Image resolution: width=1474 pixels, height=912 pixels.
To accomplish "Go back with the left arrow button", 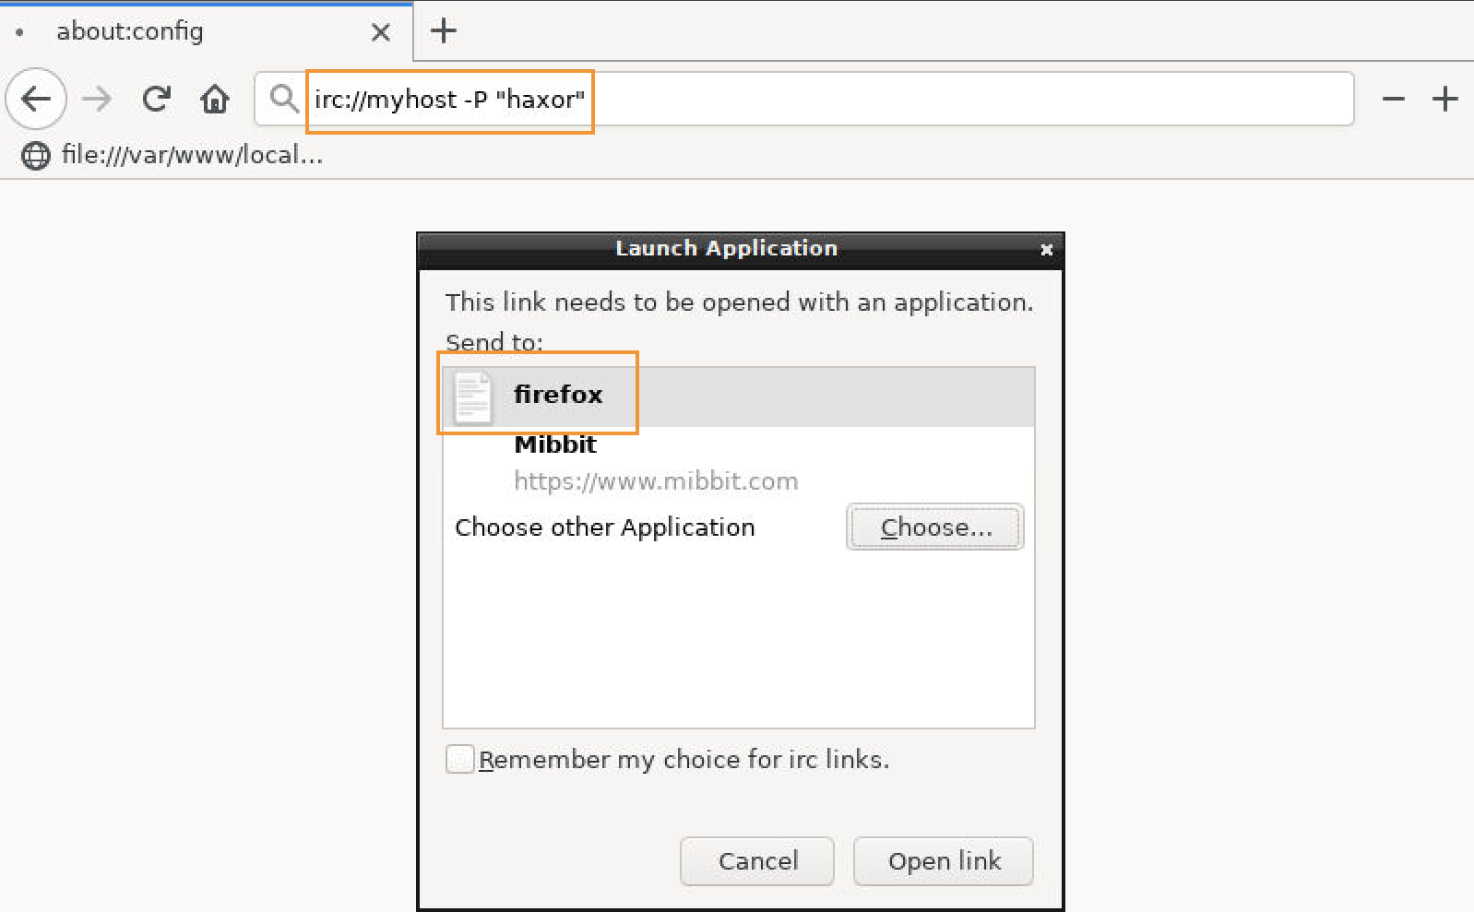I will (36, 99).
